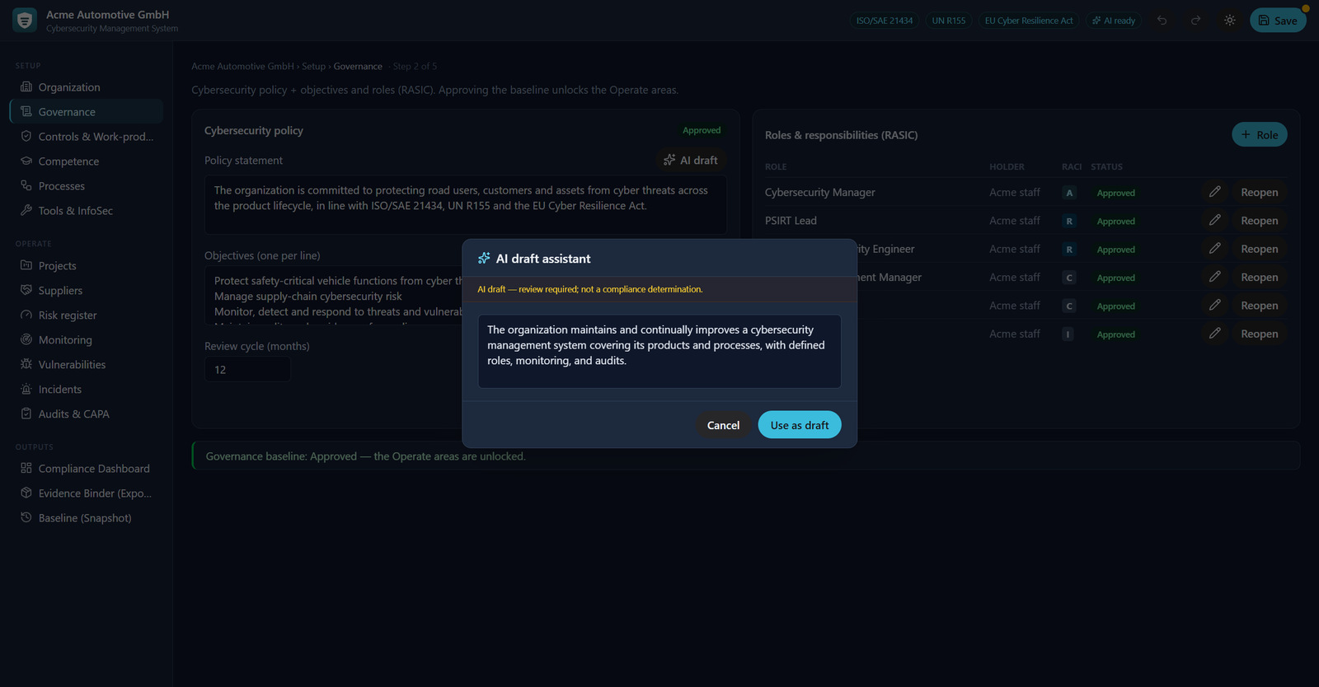Screen dimensions: 1319x687
Task: Cancel the AI draft assistant dialog
Action: [x=723, y=425]
